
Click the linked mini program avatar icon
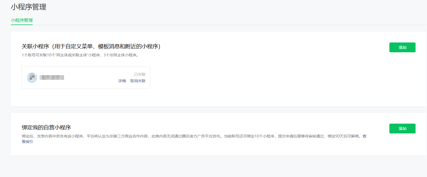pyautogui.click(x=32, y=78)
